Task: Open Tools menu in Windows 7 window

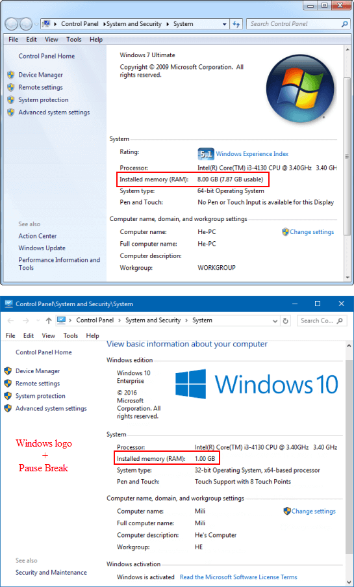Action: [73, 39]
